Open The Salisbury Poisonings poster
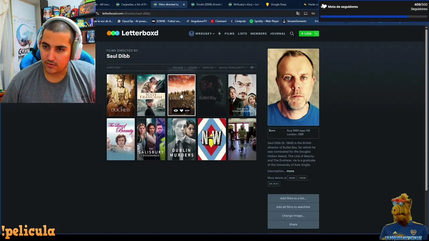This screenshot has height=241, width=429. 151,139
